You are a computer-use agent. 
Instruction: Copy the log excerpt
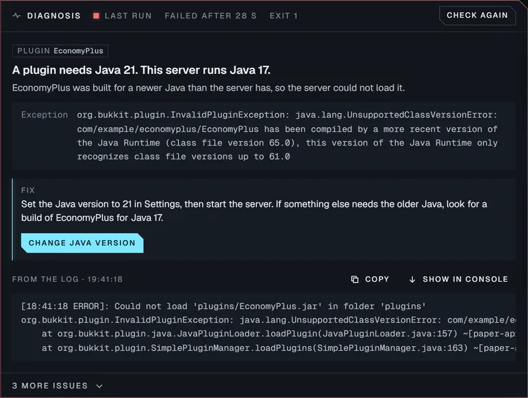pos(370,279)
